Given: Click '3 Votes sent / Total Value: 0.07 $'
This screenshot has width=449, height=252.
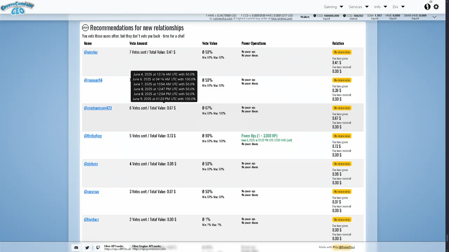Looking at the screenshot, I should pyautogui.click(x=153, y=192).
